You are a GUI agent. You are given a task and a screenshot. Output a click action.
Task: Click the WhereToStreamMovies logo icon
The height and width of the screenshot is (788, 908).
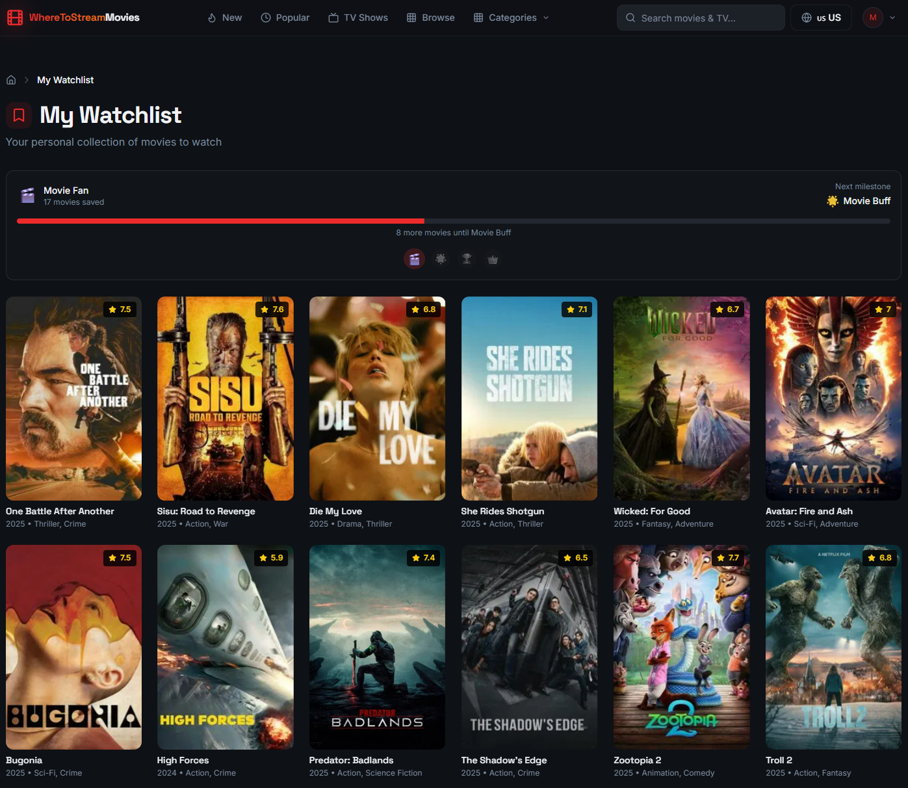pyautogui.click(x=14, y=17)
